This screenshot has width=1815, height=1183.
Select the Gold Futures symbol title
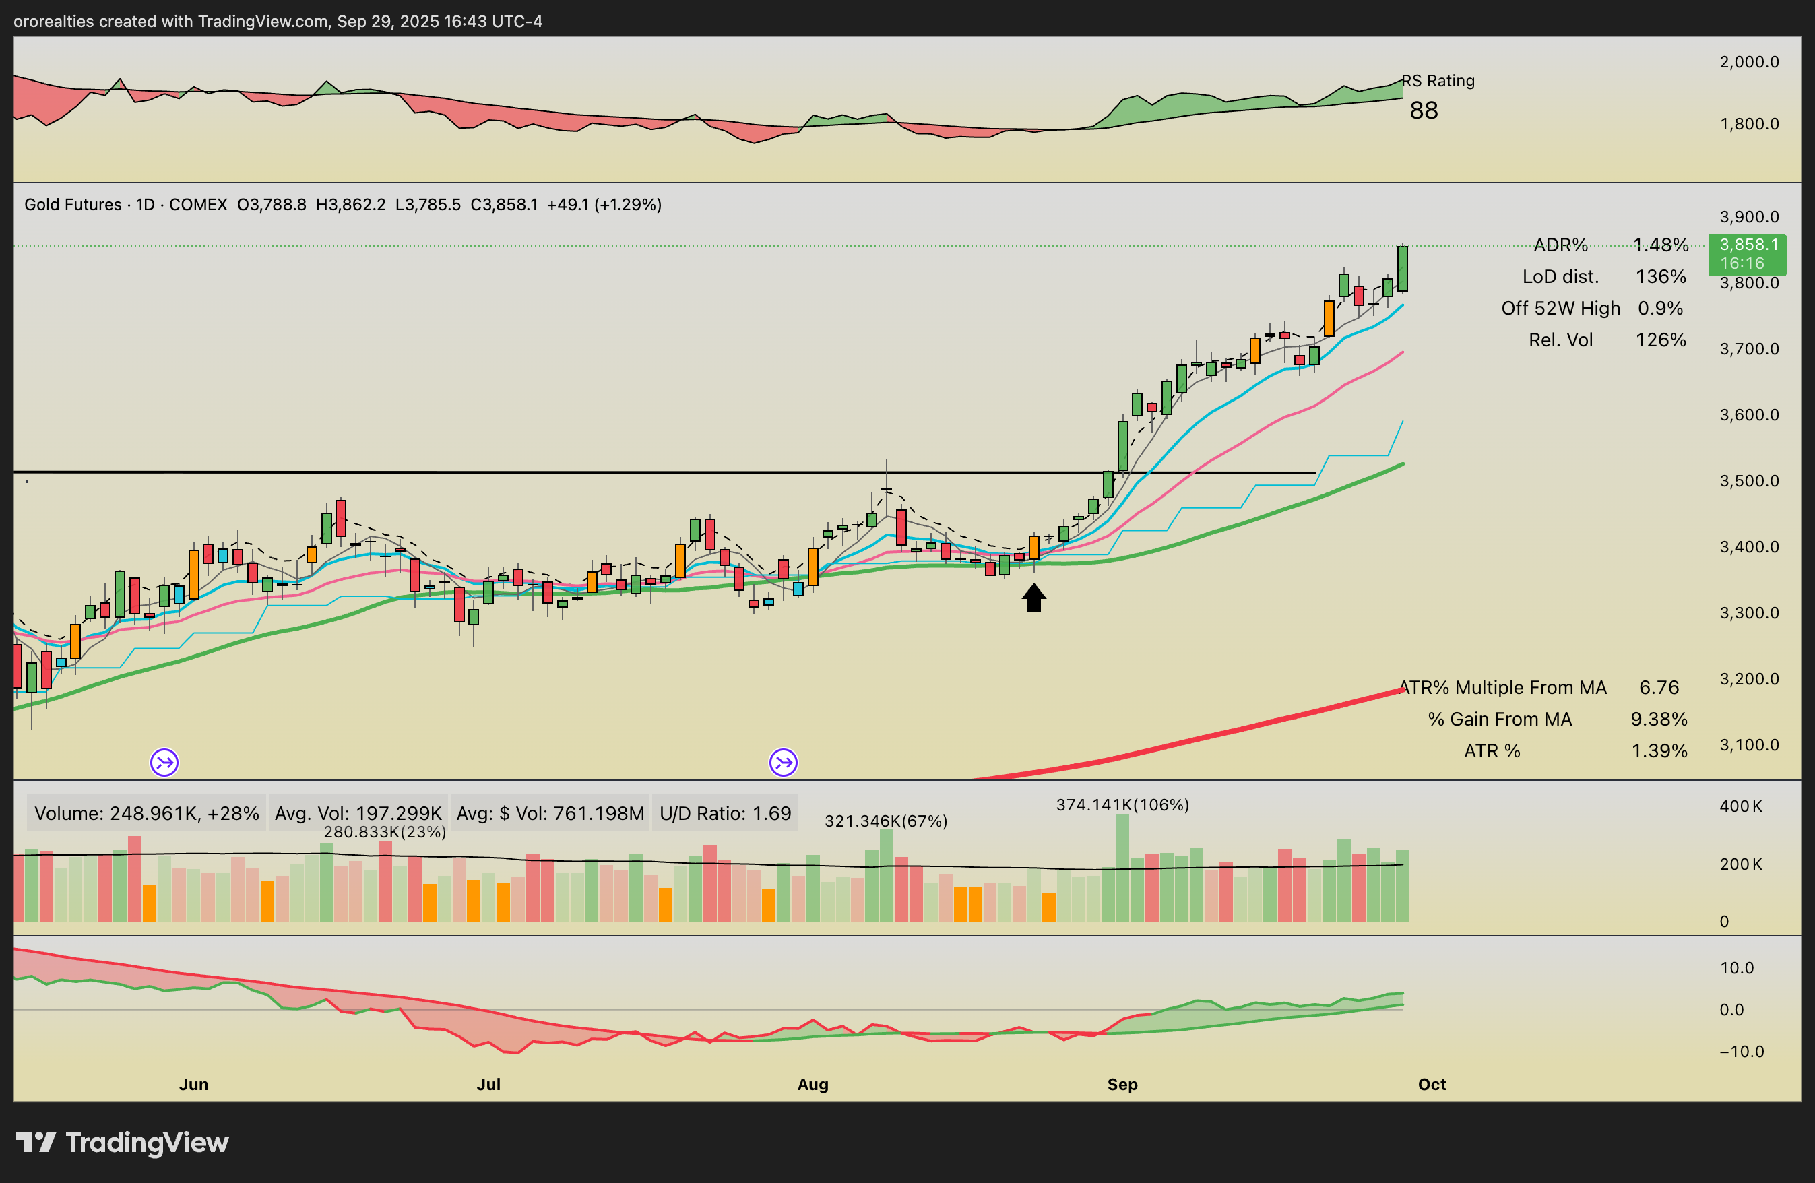coord(73,204)
